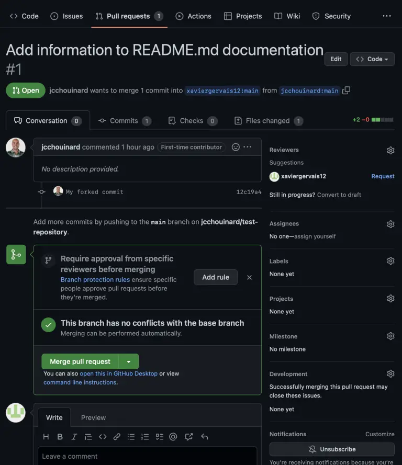402x465 pixels.
Task: Dismiss the branch protection rule suggestion
Action: coord(249,277)
